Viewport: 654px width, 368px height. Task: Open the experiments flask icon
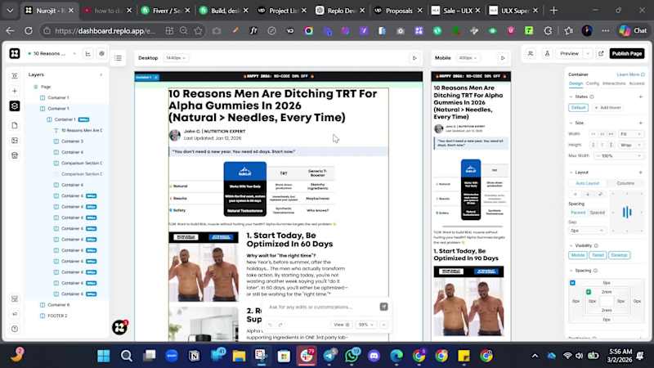click(547, 53)
